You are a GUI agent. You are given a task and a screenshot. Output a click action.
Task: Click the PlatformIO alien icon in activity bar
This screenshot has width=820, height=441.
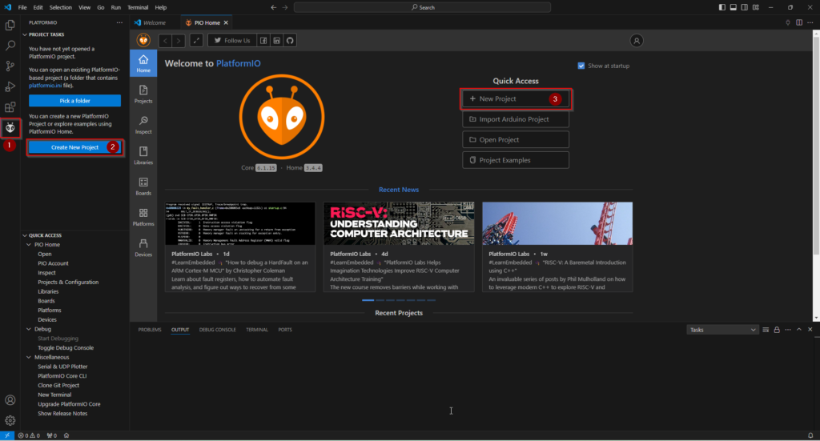point(10,127)
